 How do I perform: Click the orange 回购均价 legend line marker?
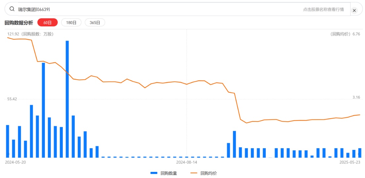pos(194,173)
